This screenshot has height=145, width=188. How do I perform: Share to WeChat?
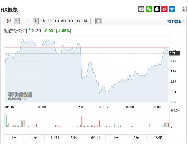[x=149, y=9]
